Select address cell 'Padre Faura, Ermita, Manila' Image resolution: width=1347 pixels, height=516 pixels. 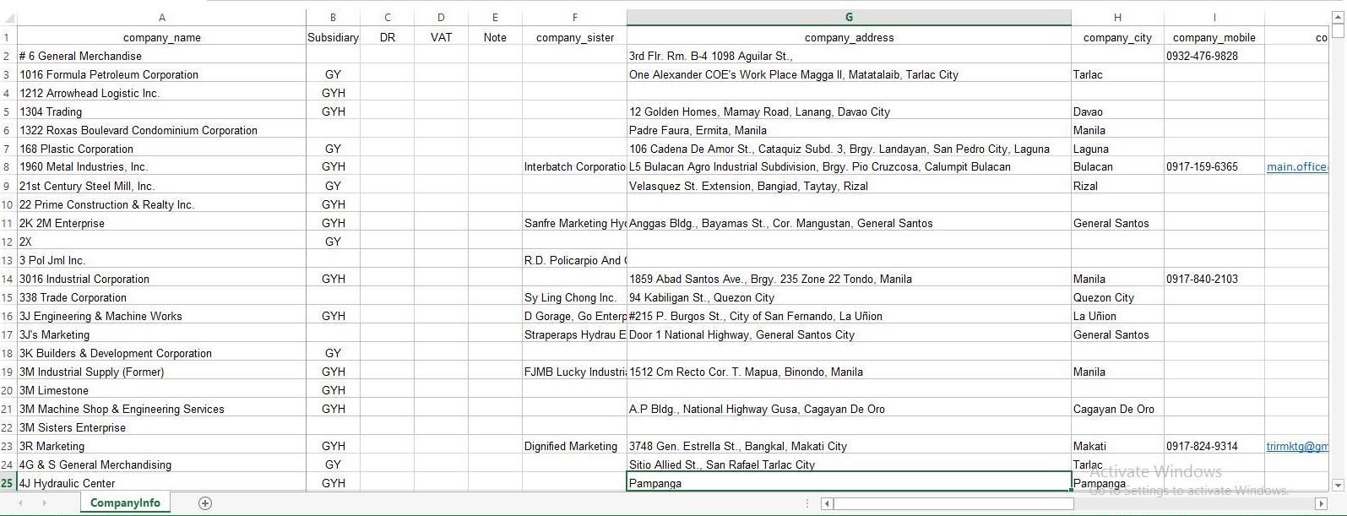[x=849, y=130]
